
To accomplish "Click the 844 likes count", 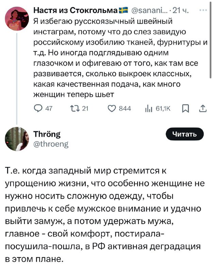I will click(x=125, y=108).
